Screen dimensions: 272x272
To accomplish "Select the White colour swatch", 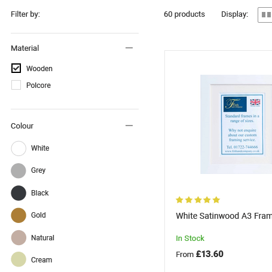I will coord(19,148).
